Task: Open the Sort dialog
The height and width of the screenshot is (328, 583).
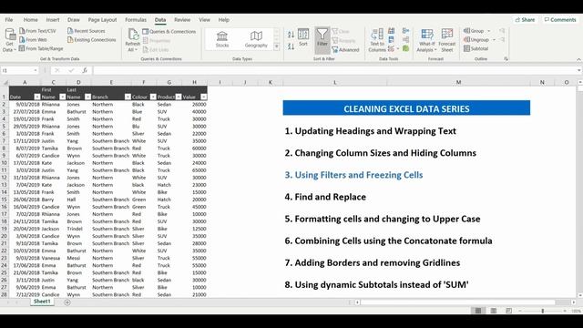Action: coord(303,37)
